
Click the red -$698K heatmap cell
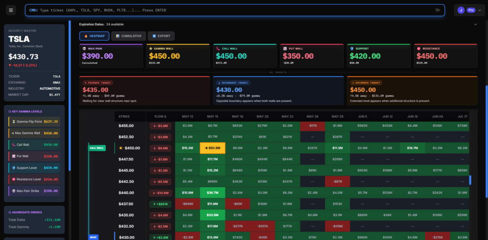pyautogui.click(x=187, y=204)
